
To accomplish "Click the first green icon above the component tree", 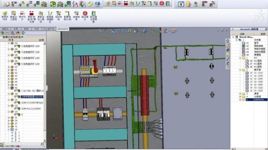I will coord(2,33).
